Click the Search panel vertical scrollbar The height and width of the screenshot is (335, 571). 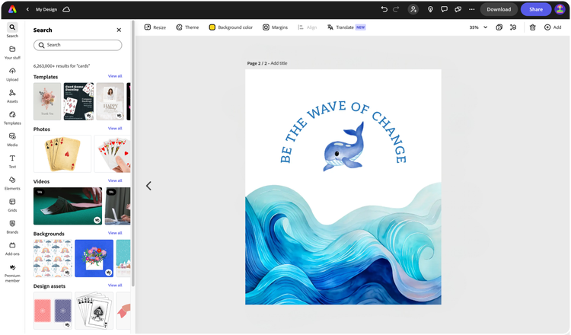133,153
